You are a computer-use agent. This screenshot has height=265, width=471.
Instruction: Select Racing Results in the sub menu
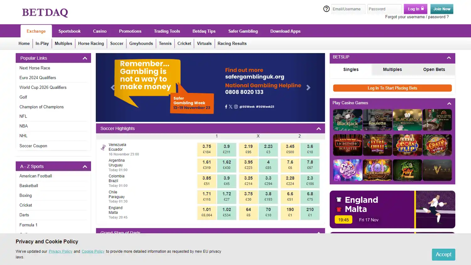pyautogui.click(x=232, y=43)
